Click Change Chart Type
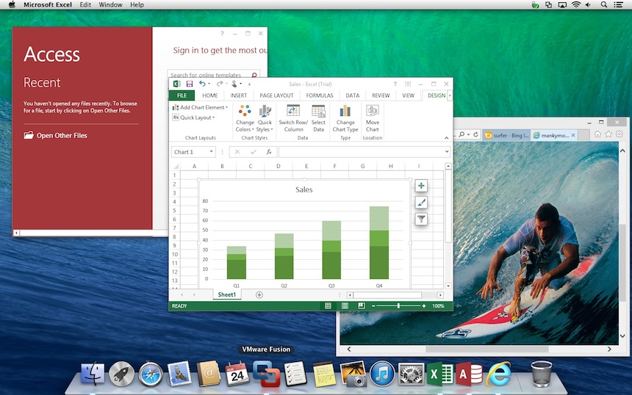This screenshot has height=395, width=632. 345,118
